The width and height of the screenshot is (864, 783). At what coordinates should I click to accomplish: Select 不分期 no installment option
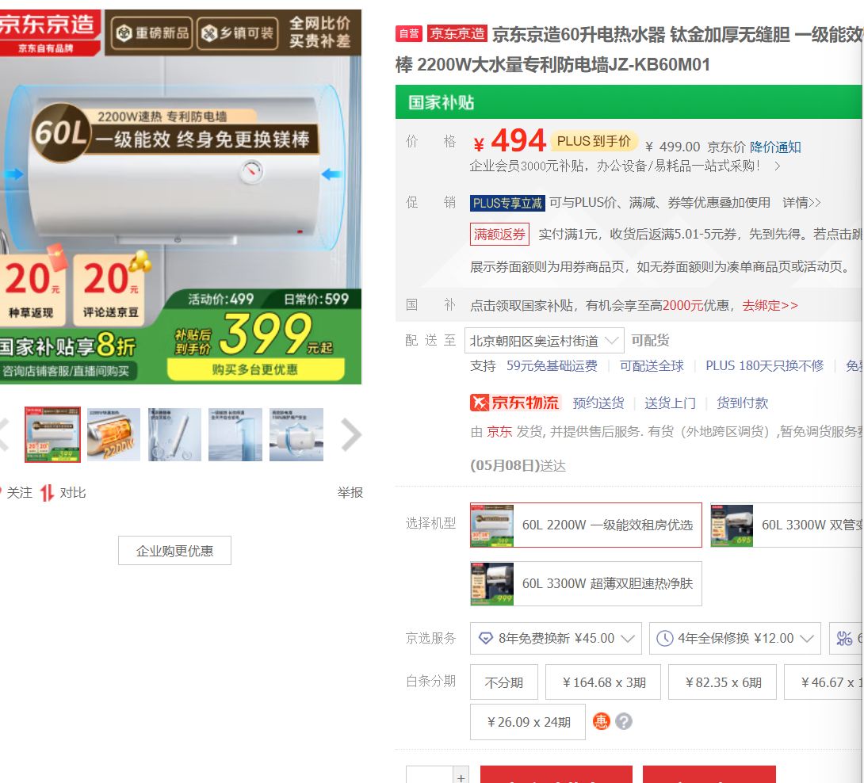[503, 682]
